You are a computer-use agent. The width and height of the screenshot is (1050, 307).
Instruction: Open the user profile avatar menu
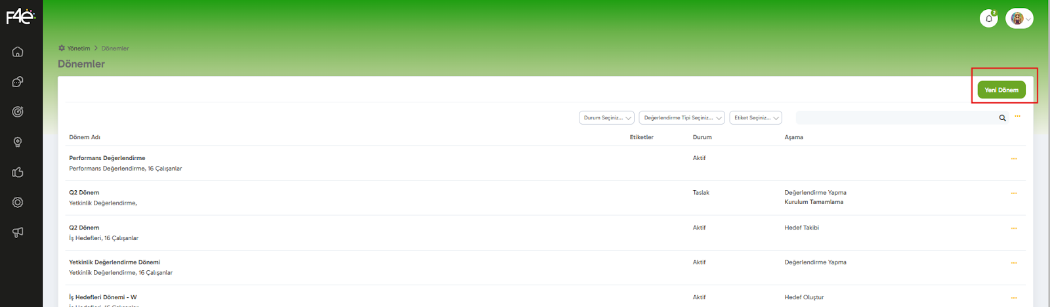pyautogui.click(x=1019, y=18)
